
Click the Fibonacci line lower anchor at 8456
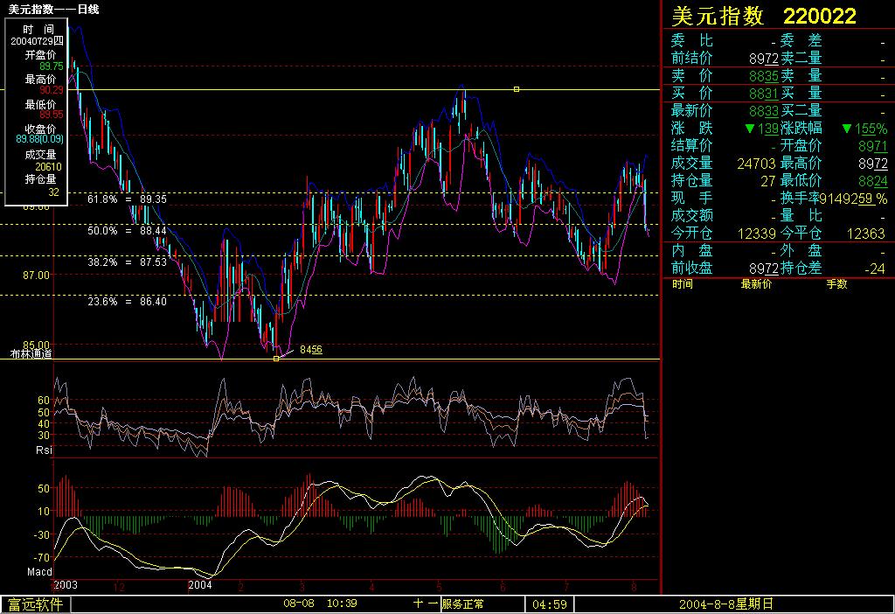pyautogui.click(x=277, y=359)
